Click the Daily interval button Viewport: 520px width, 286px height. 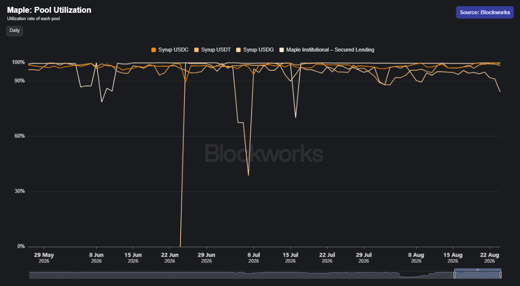tap(15, 30)
